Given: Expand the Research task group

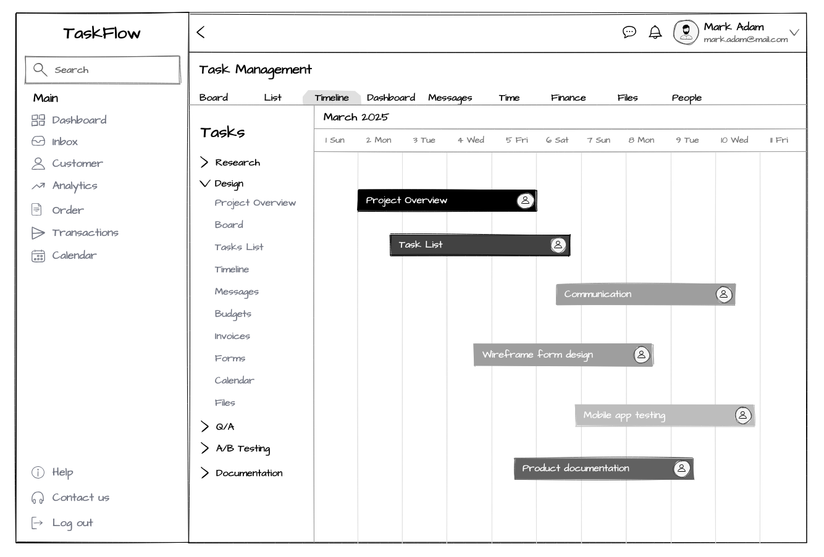Looking at the screenshot, I should click(x=205, y=162).
